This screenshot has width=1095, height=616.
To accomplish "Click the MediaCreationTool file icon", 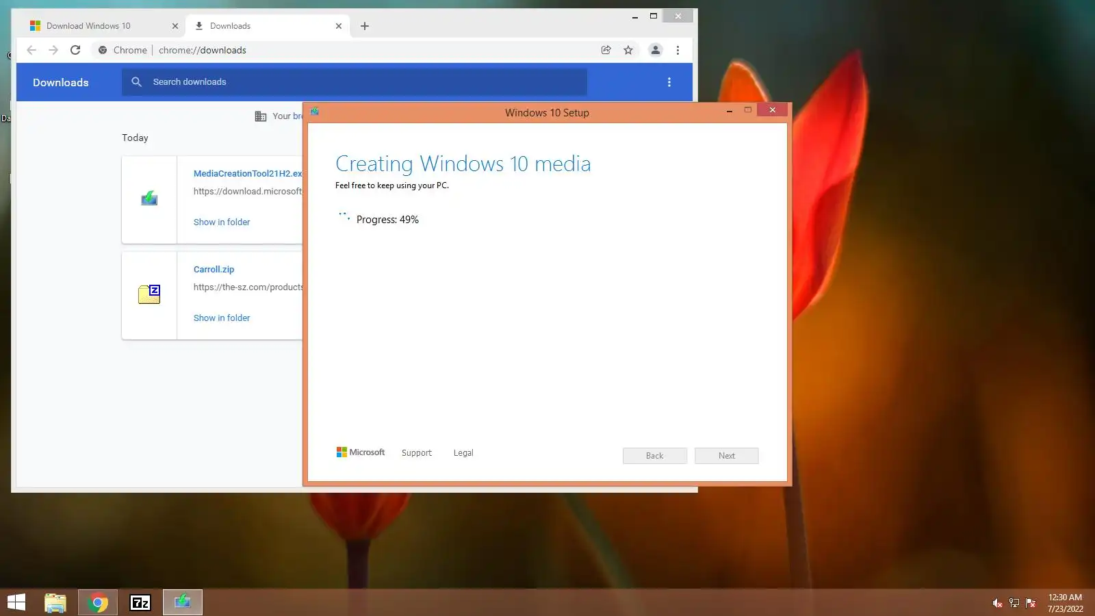I will click(149, 198).
